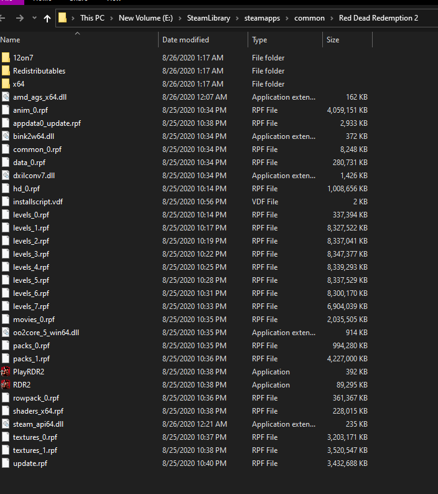
Task: Select levels_2.rpf file name
Action: point(31,240)
